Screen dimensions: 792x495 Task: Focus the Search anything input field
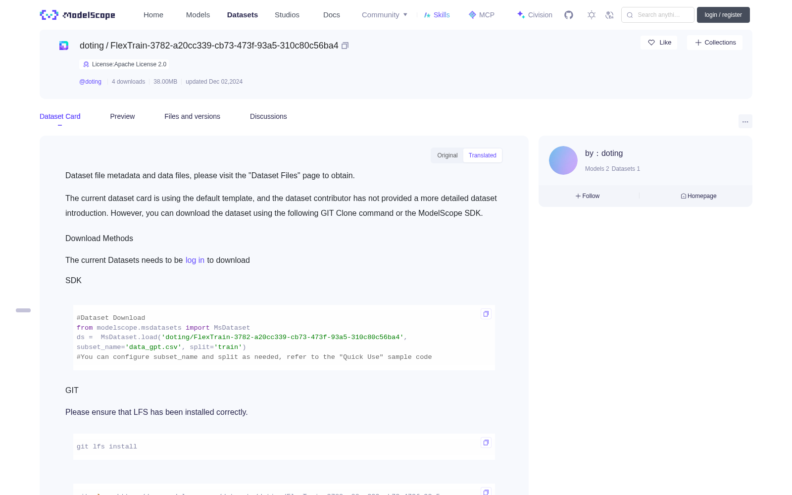[x=658, y=15]
